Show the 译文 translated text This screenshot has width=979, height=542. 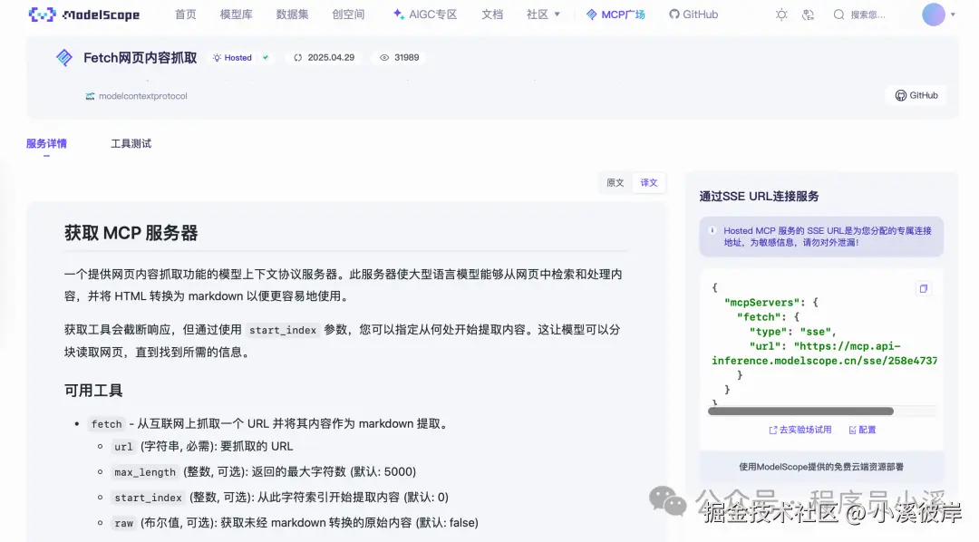(x=649, y=182)
